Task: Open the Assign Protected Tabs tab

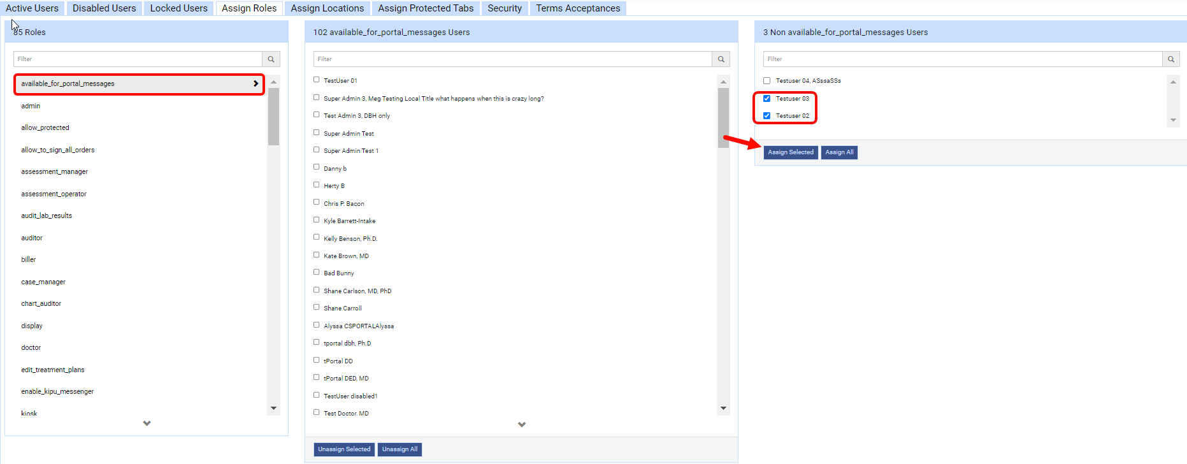Action: coord(426,8)
